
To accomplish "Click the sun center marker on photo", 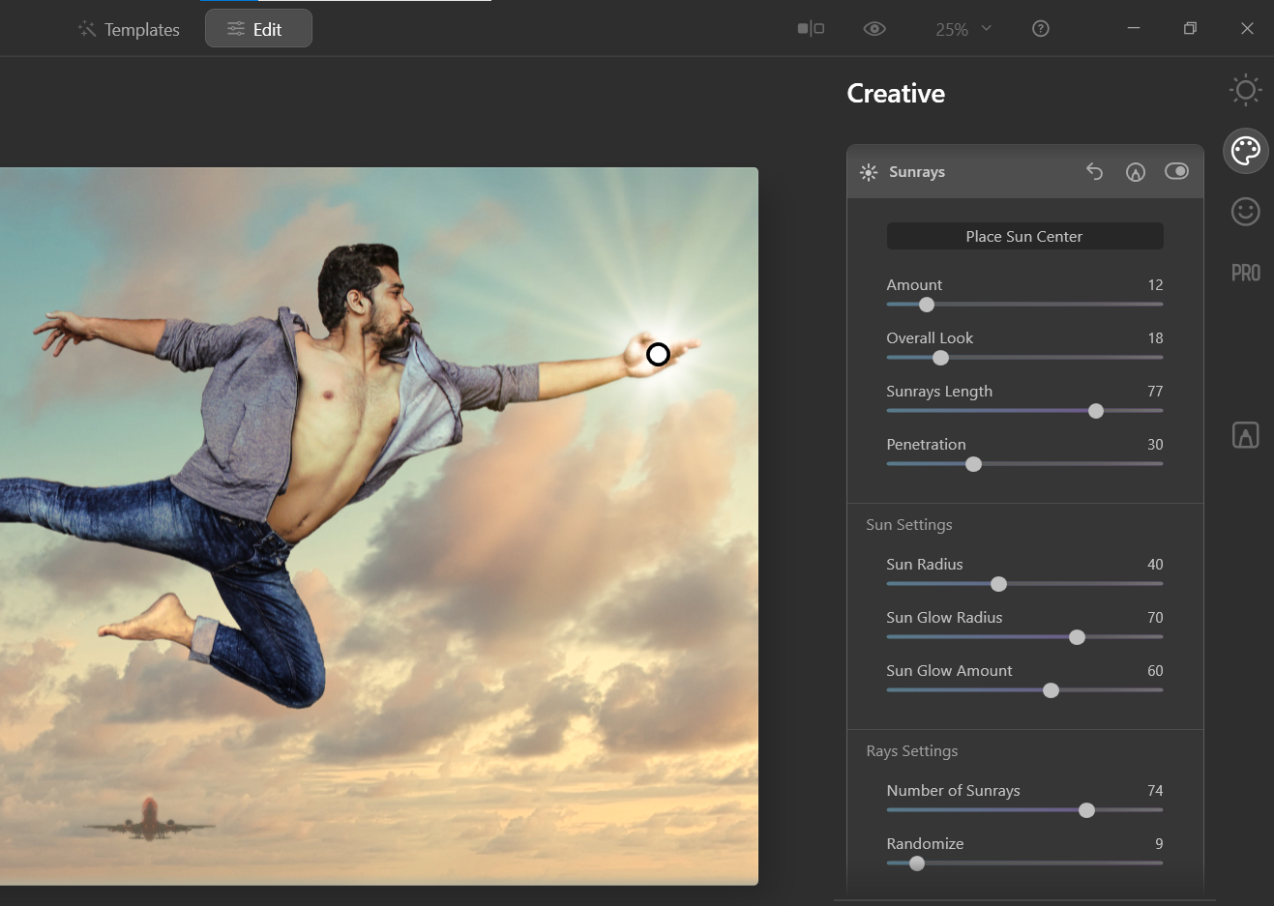I will coord(658,354).
